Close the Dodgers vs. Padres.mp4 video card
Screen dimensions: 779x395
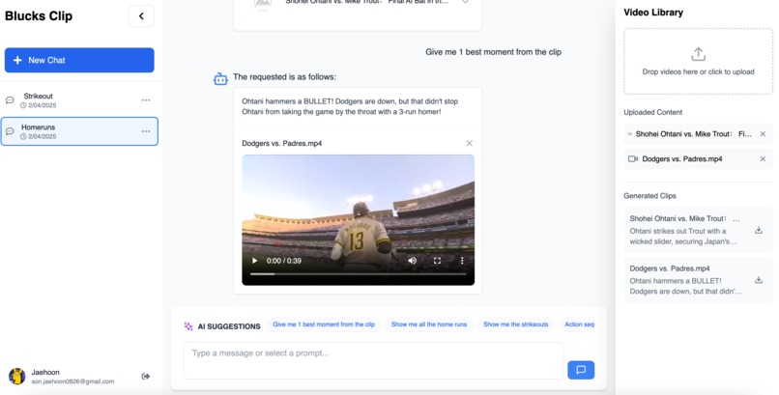[x=469, y=143]
